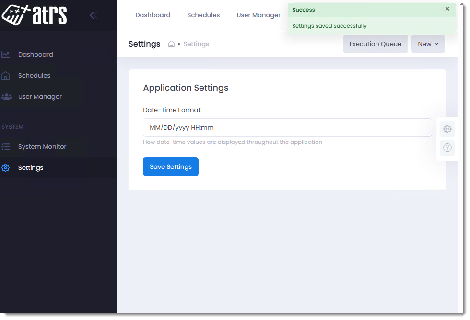Click the date-time help hint text
The height and width of the screenshot is (320, 470).
point(232,142)
